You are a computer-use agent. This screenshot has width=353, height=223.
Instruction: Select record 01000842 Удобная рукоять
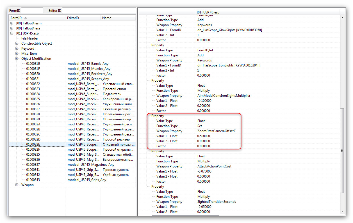(x=72, y=175)
